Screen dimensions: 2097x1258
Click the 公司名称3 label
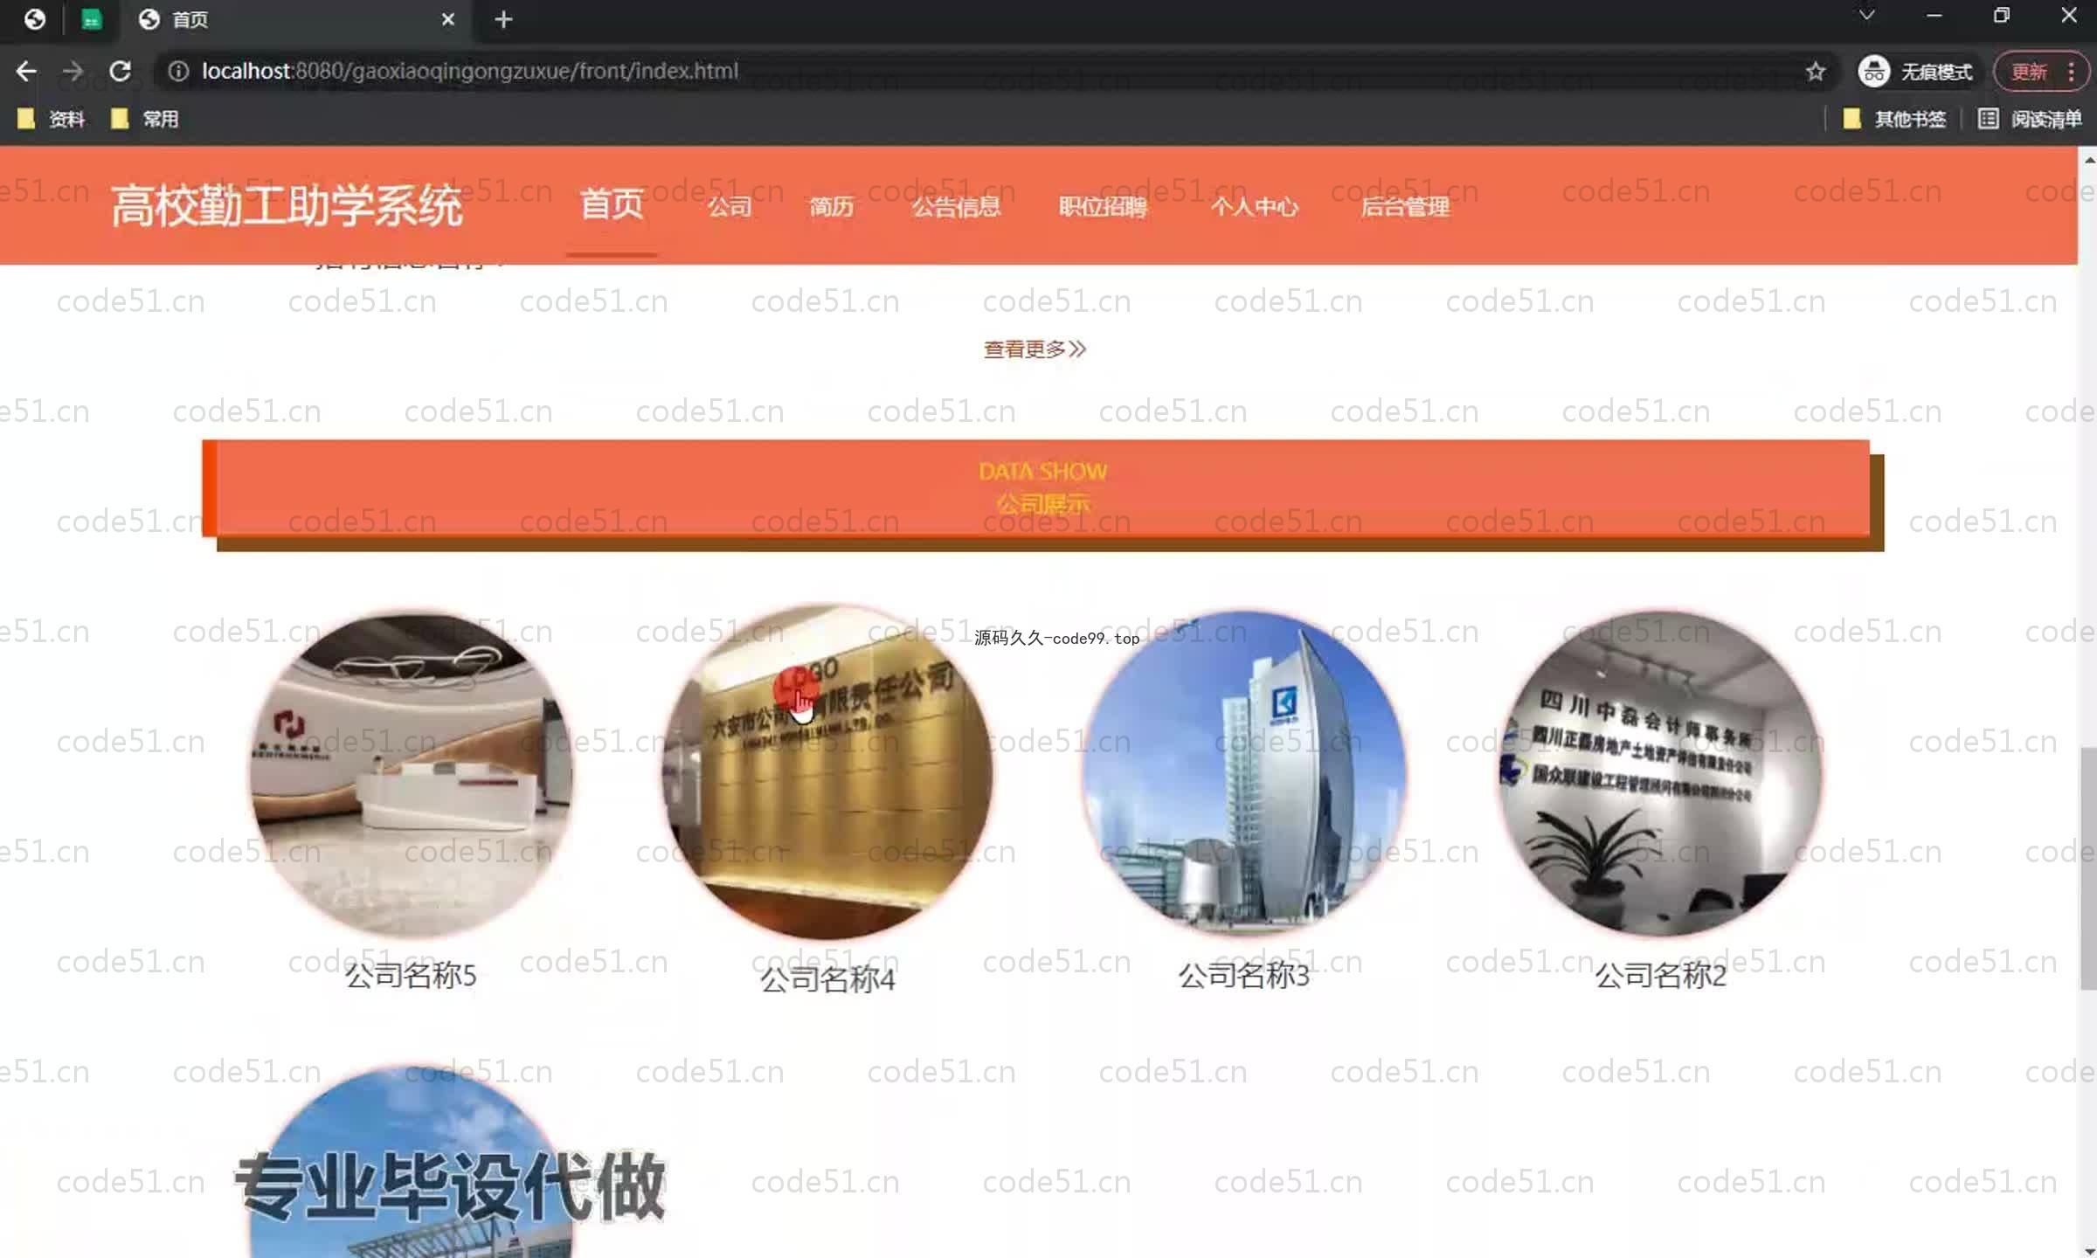click(x=1244, y=975)
